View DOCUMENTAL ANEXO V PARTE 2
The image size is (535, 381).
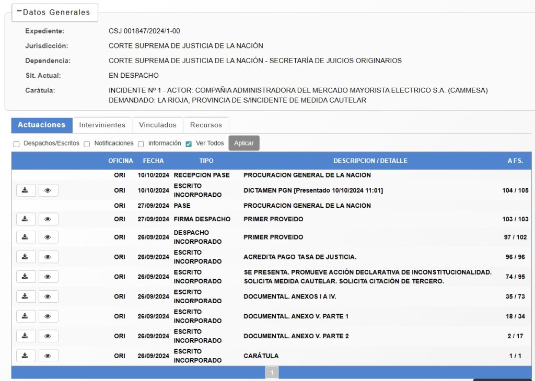coord(48,336)
